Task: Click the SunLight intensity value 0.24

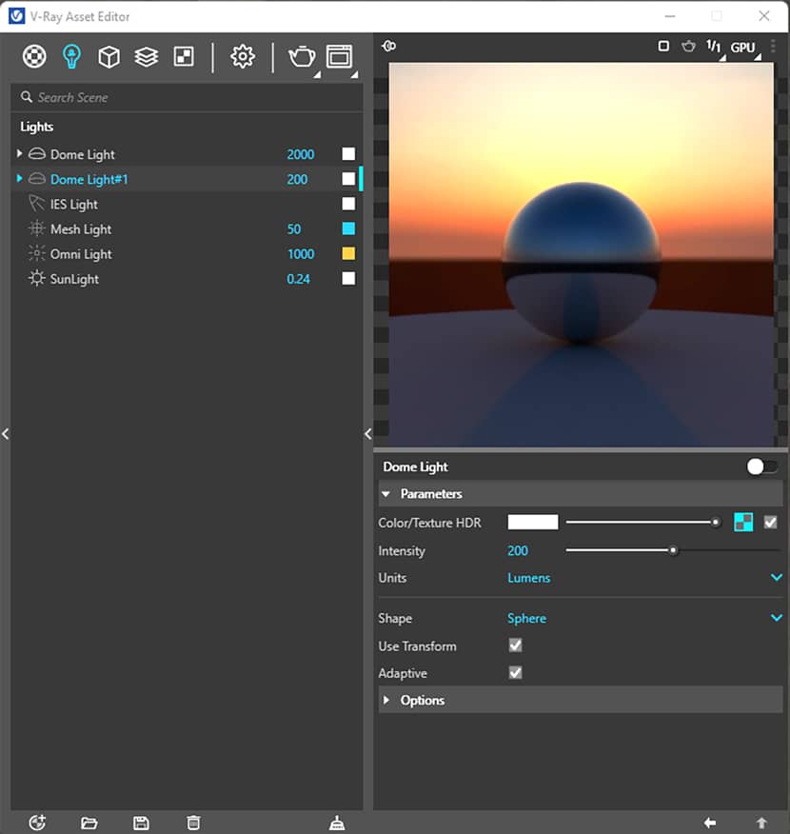Action: pyautogui.click(x=298, y=279)
